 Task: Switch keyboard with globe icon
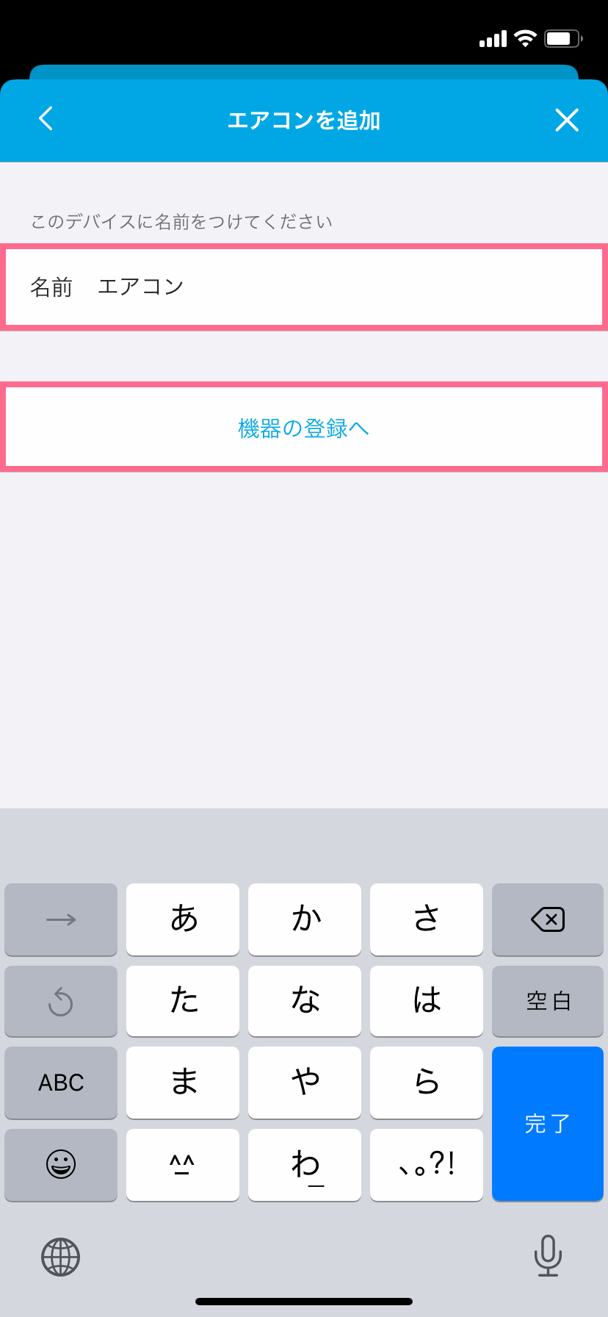click(60, 1256)
